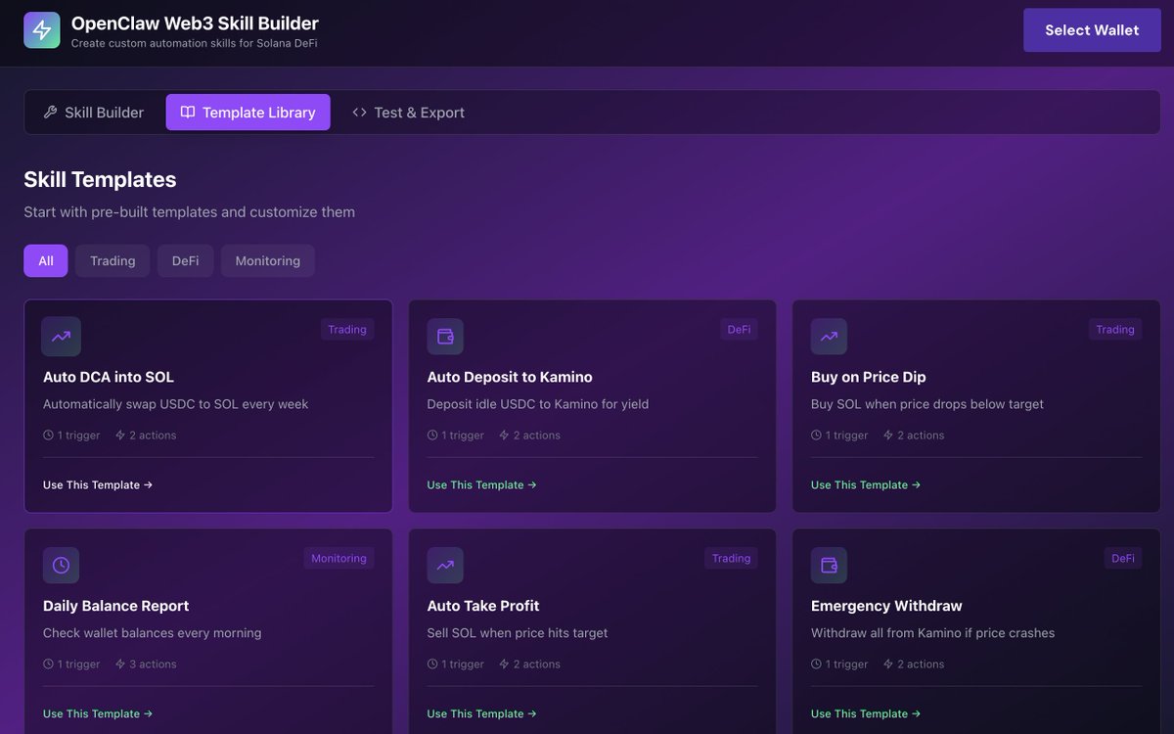Viewport: 1174px width, 734px height.
Task: Click the Daily Balance Report title
Action: click(x=116, y=606)
